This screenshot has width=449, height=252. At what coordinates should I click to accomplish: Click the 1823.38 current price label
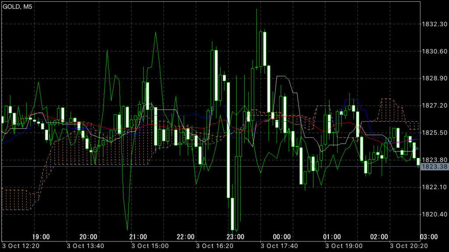click(435, 167)
